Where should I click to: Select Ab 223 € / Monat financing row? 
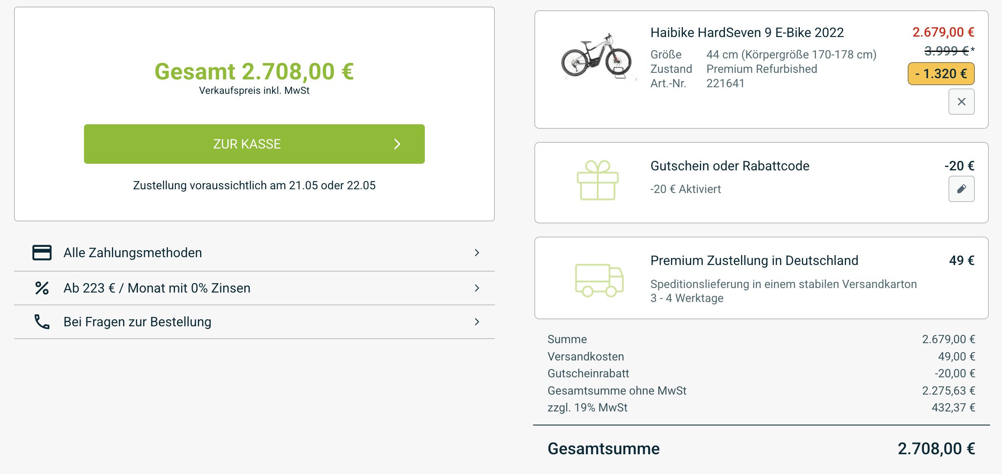(157, 288)
